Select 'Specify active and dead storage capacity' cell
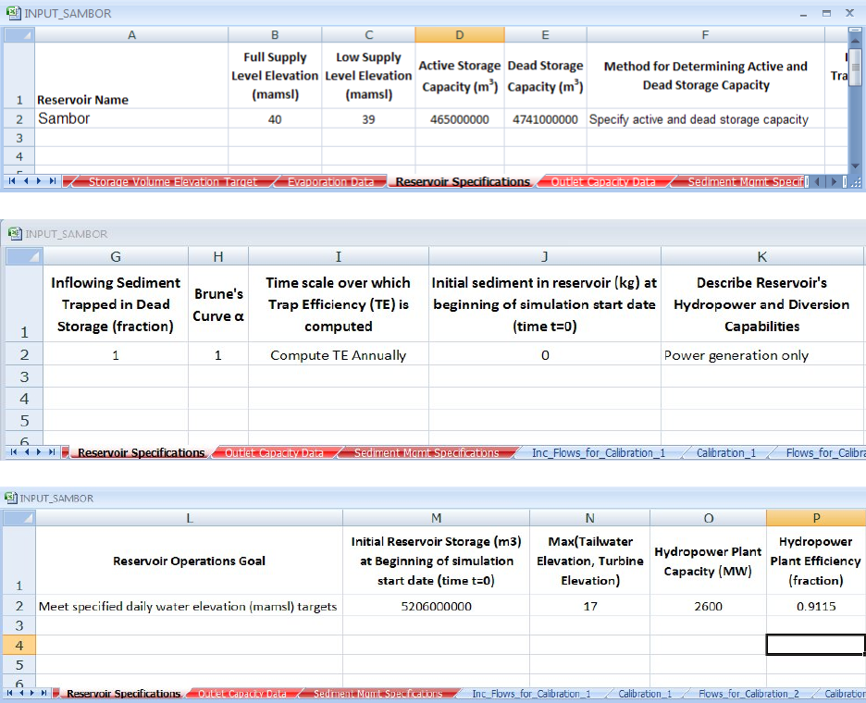The width and height of the screenshot is (866, 703). point(705,118)
